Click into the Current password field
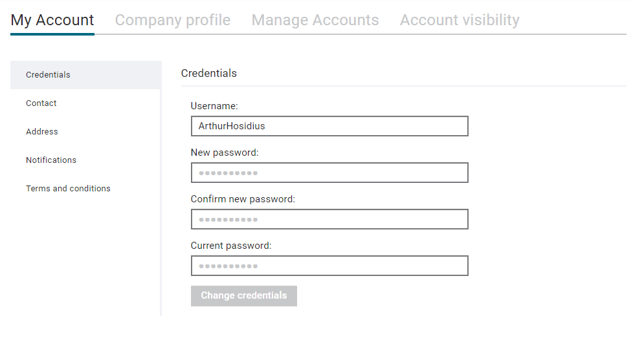 (329, 266)
